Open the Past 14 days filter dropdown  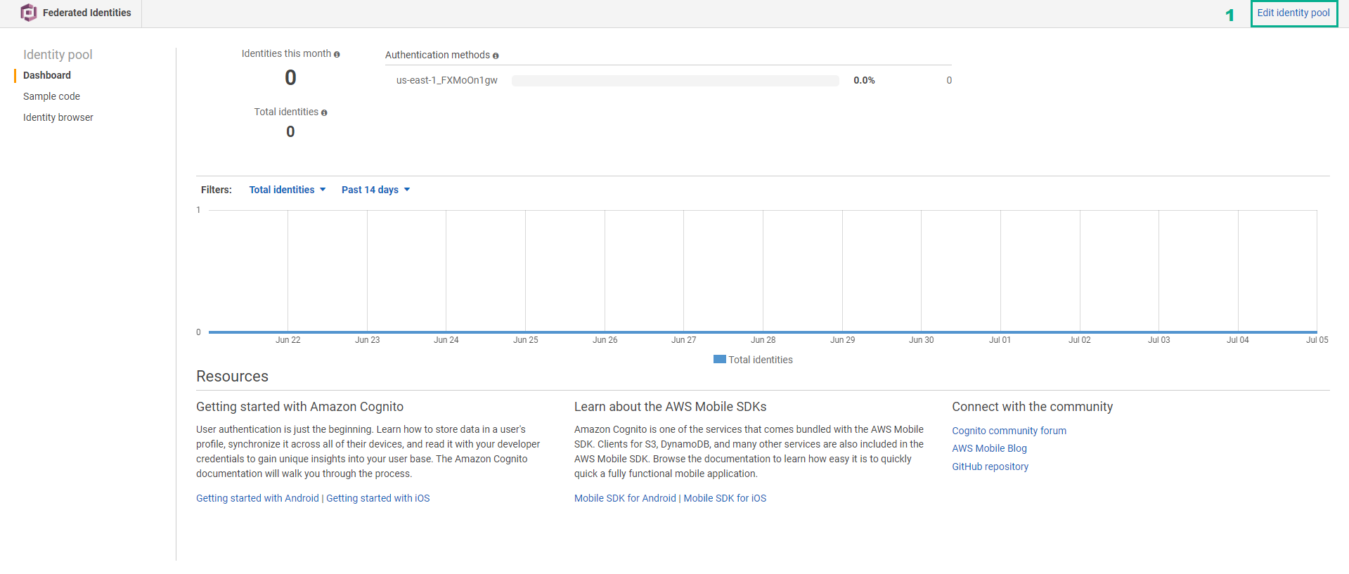pos(375,190)
